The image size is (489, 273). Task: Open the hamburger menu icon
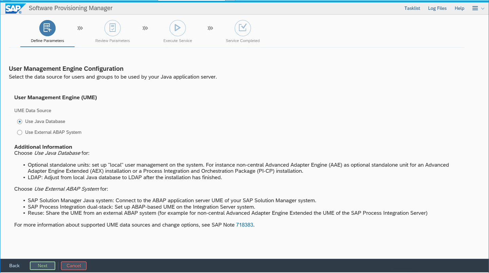(475, 8)
